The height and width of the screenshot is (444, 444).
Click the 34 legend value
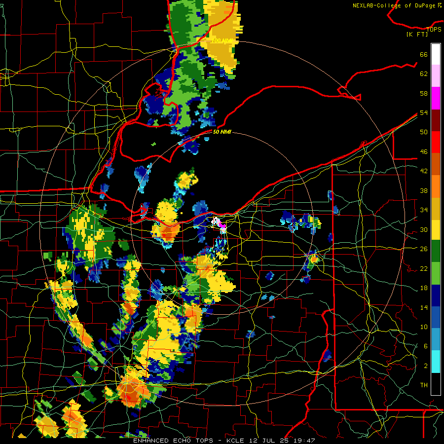pyautogui.click(x=424, y=210)
